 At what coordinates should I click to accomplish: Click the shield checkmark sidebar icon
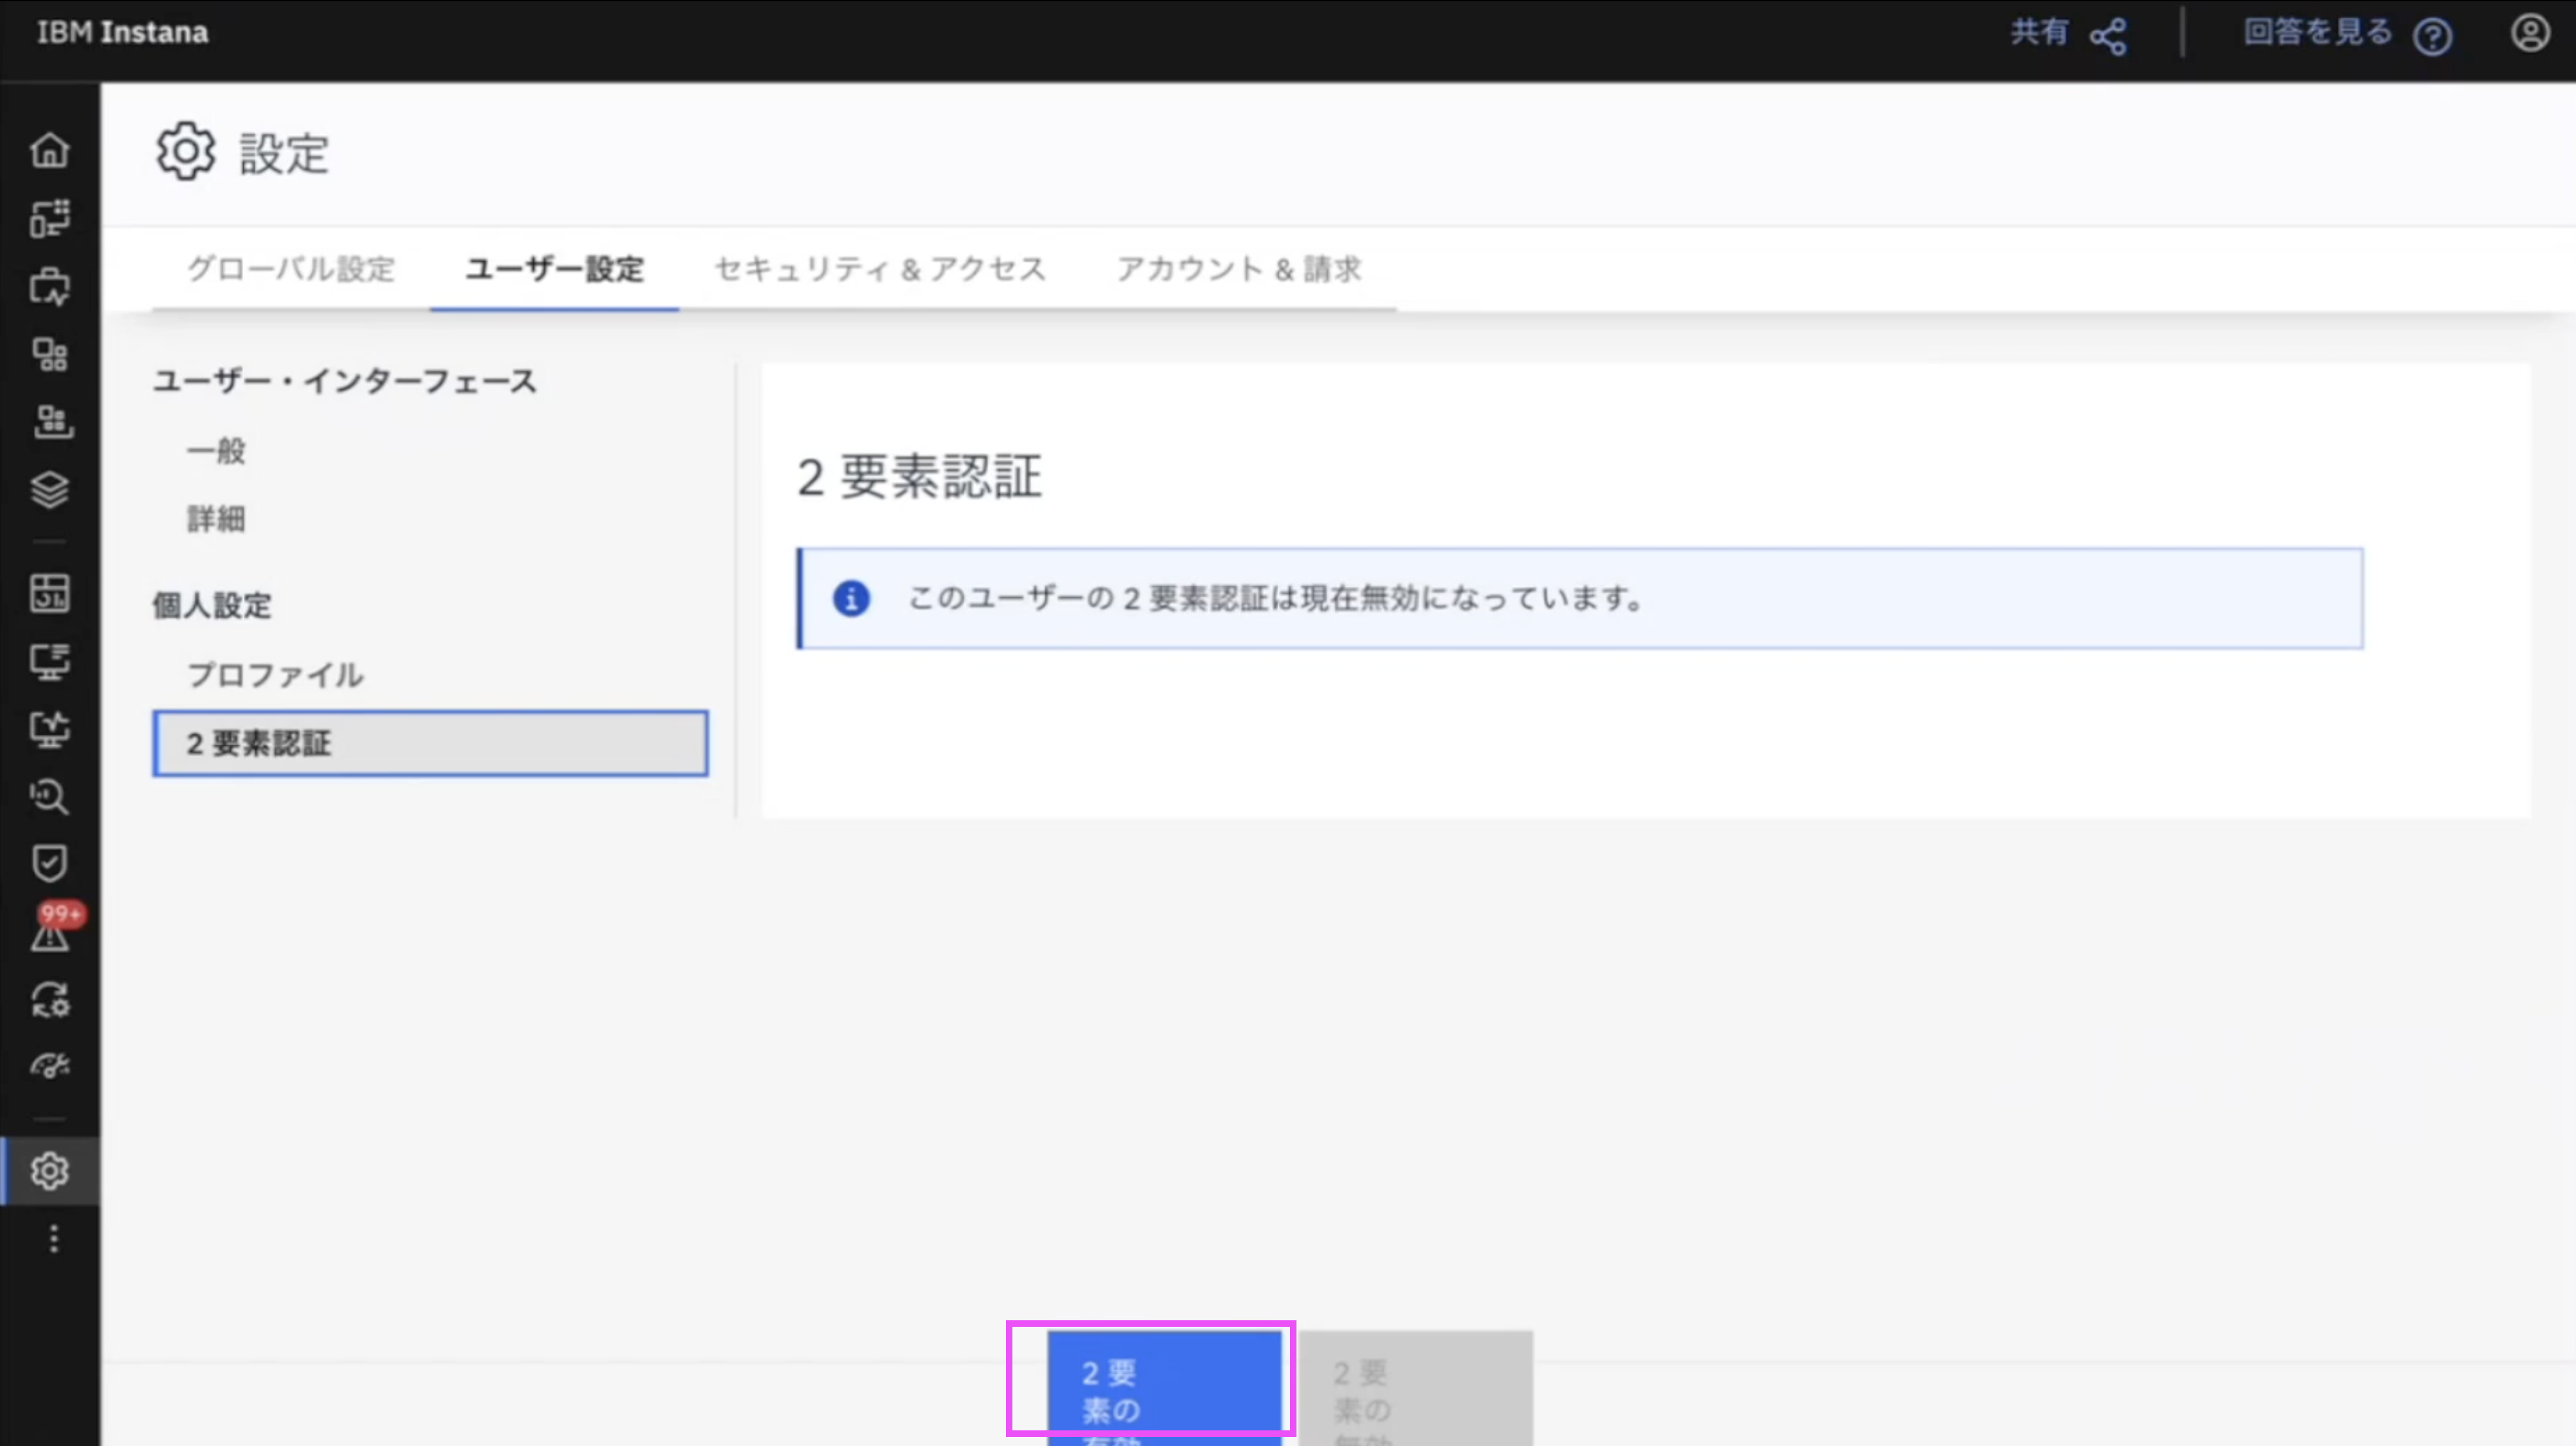(49, 863)
